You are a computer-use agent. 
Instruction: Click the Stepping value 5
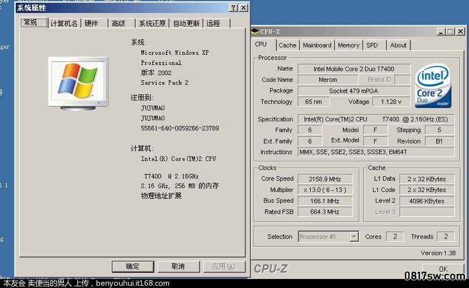click(x=440, y=130)
